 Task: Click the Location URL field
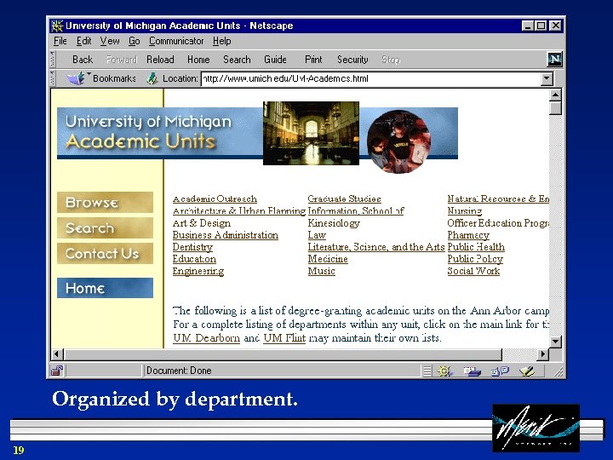[371, 78]
